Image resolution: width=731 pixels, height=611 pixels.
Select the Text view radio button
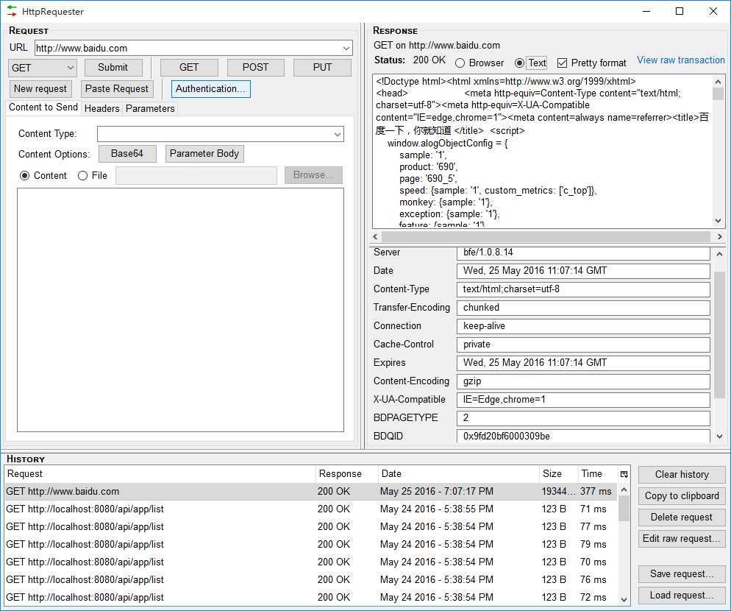click(519, 63)
